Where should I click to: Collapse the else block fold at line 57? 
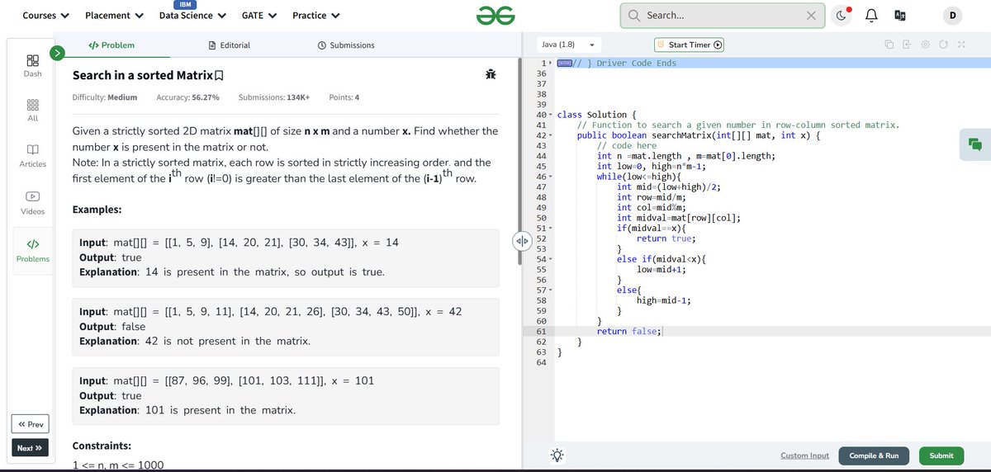pos(550,290)
